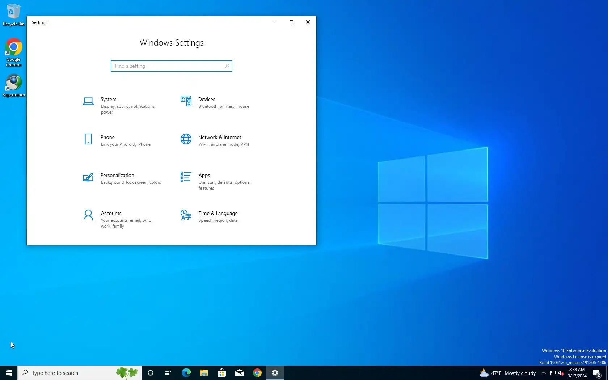Open the Network & Internet globe icon
The width and height of the screenshot is (608, 380).
tap(186, 139)
